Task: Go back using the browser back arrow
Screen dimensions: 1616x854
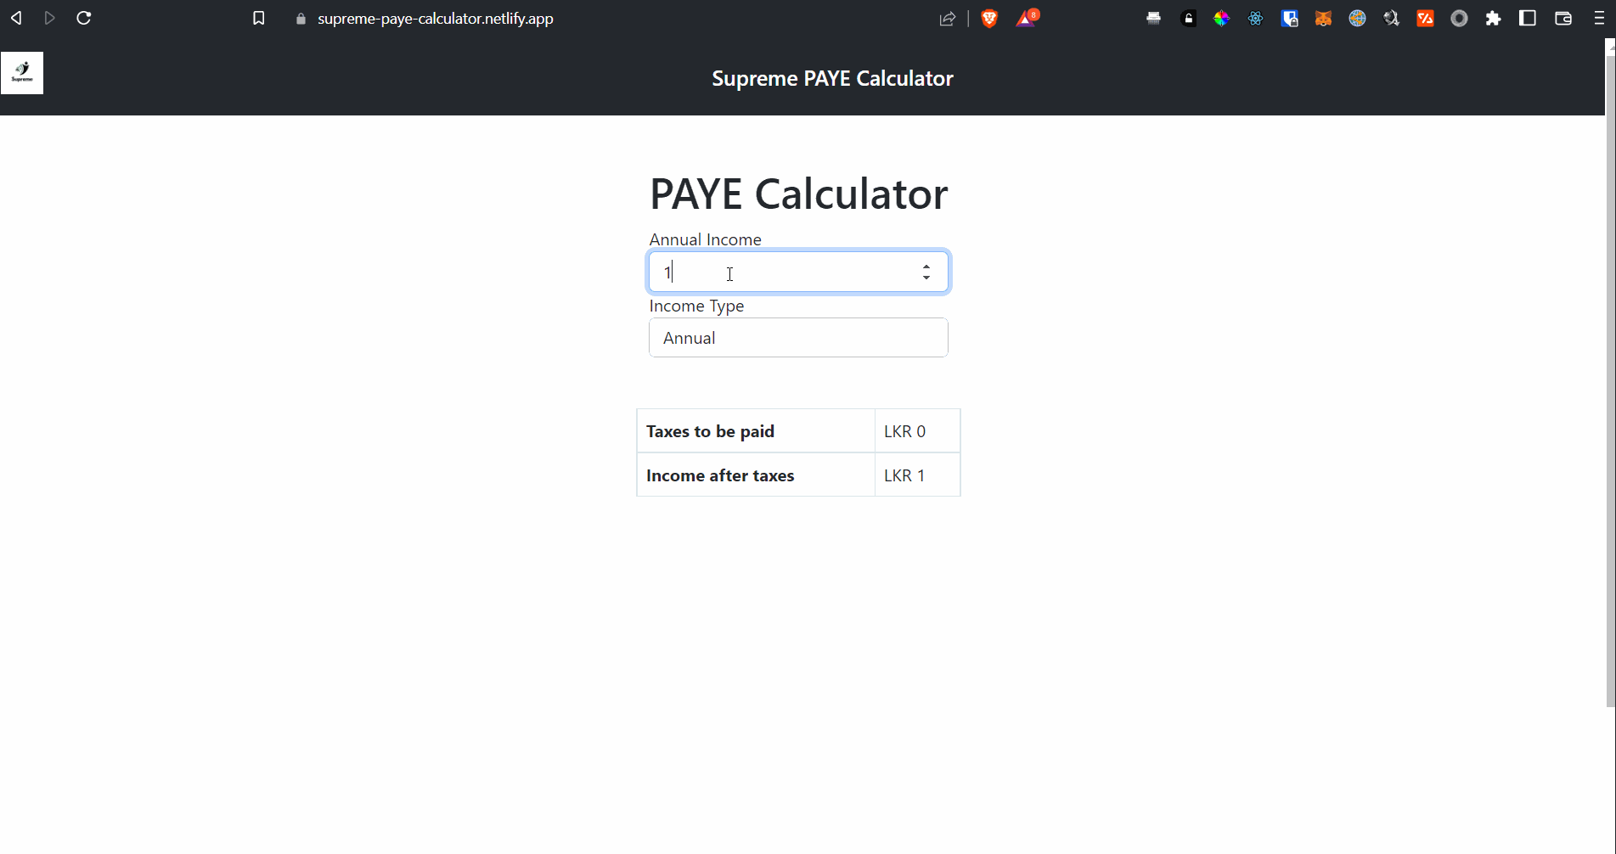Action: pos(16,18)
